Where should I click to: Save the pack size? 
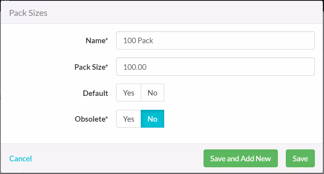pyautogui.click(x=300, y=159)
